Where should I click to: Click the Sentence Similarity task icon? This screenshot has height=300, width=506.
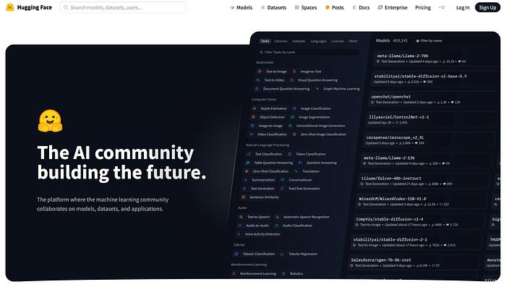[x=244, y=197]
